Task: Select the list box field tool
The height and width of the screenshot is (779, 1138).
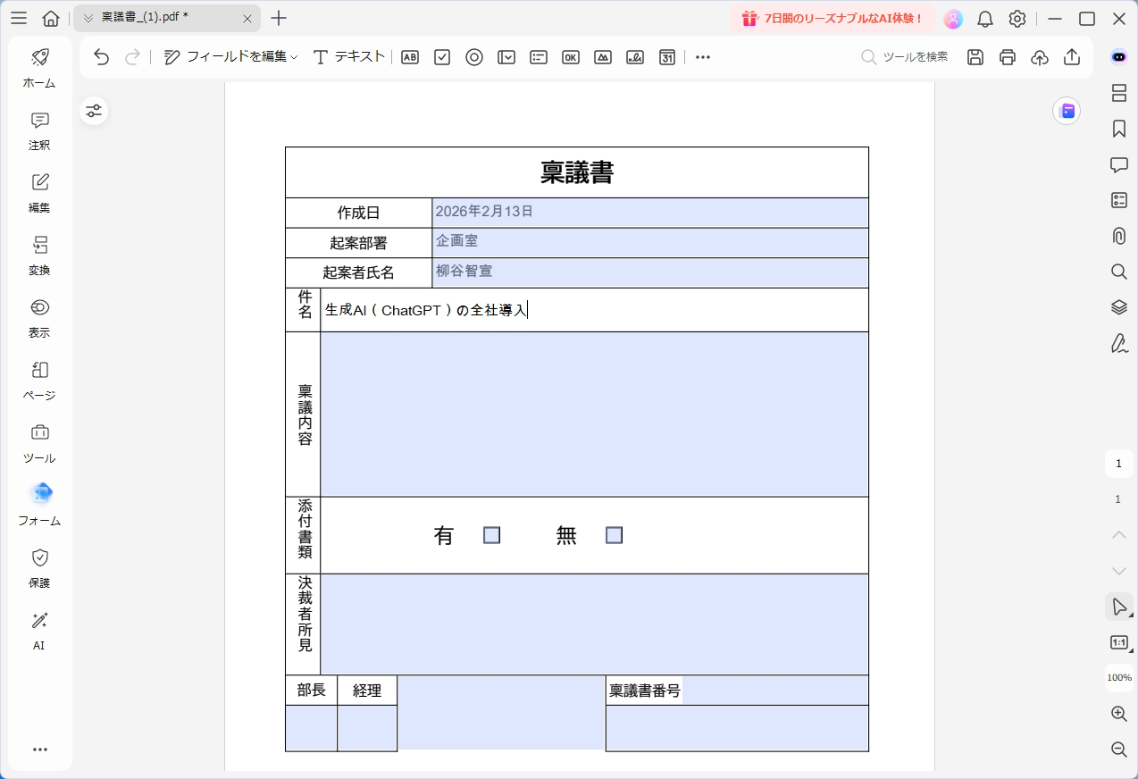Action: pyautogui.click(x=539, y=56)
